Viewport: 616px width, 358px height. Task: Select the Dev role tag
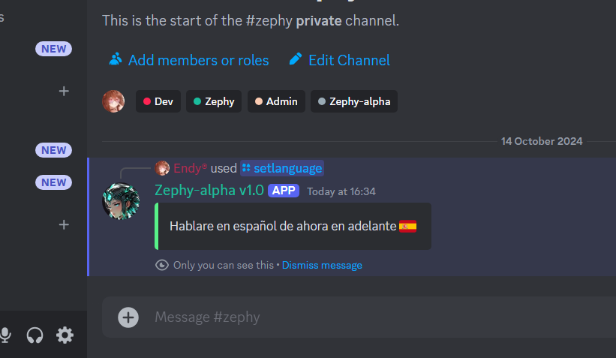pyautogui.click(x=158, y=101)
